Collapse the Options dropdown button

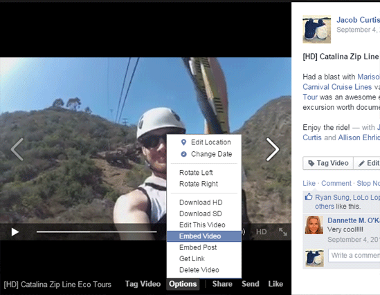tap(183, 284)
